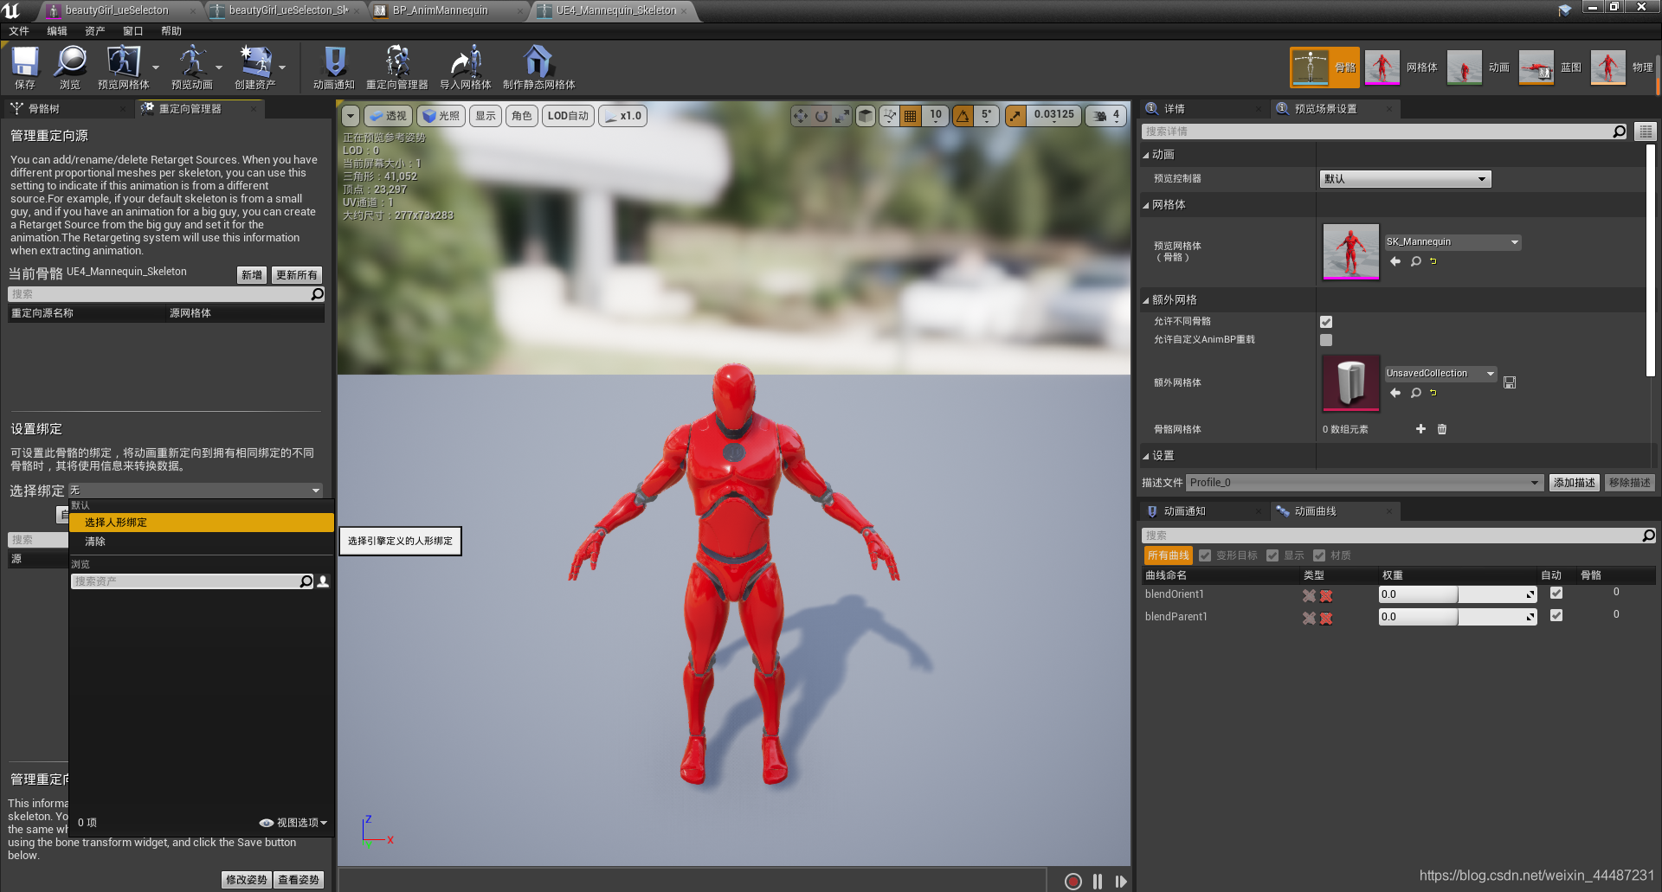1662x892 pixels.
Task: Click the 预览网格体 preview mesh icon
Action: [x=124, y=67]
